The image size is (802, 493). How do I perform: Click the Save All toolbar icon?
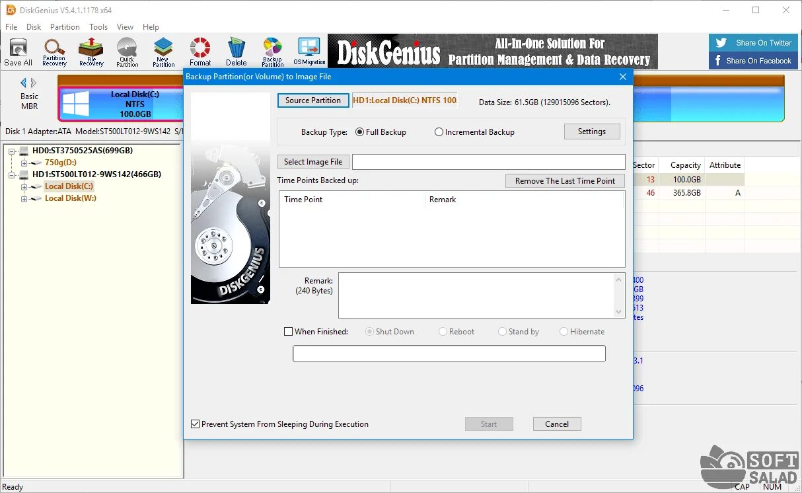pos(18,52)
